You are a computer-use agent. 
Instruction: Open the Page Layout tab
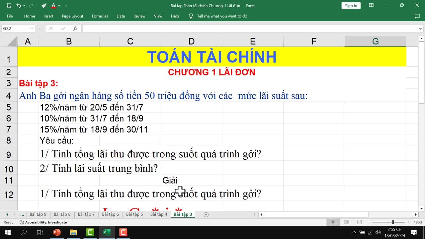pos(73,16)
